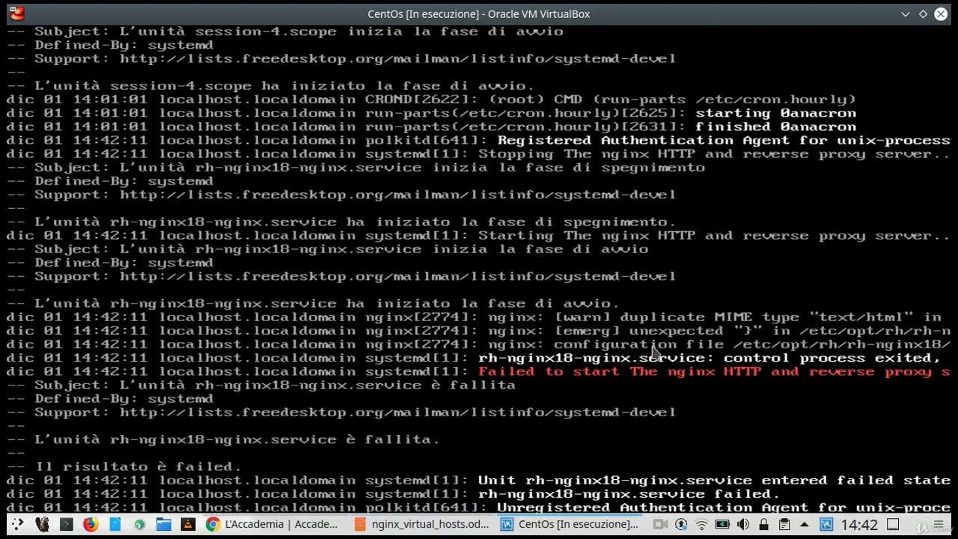
Task: Expand hidden system tray icons arrow
Action: (x=805, y=524)
